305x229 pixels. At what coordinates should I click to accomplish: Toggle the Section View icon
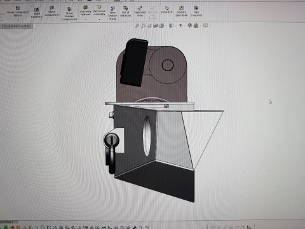pos(156,25)
